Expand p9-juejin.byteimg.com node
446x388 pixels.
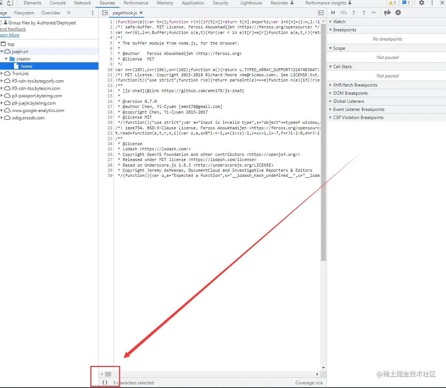pos(2,103)
